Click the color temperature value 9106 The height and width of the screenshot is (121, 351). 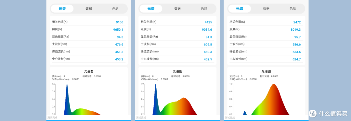click(x=120, y=22)
